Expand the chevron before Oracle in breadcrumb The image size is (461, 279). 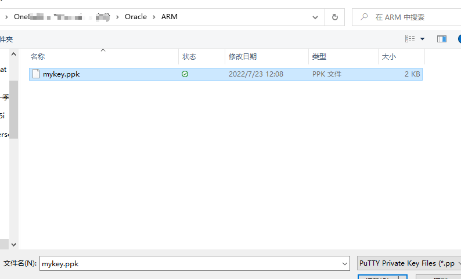[x=118, y=17]
